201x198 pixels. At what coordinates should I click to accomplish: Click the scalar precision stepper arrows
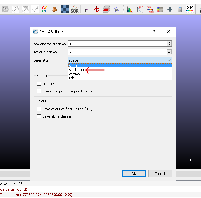(x=169, y=52)
